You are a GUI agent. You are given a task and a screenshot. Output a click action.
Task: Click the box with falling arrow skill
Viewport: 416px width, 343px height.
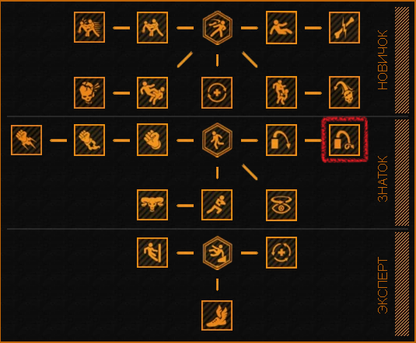click(281, 140)
